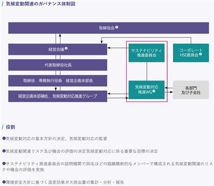Image resolution: width=214 pixels, height=186 pixels.
Task: Click the 気候変動関連のガバナンス体制図 heading
Action: (x=41, y=4)
